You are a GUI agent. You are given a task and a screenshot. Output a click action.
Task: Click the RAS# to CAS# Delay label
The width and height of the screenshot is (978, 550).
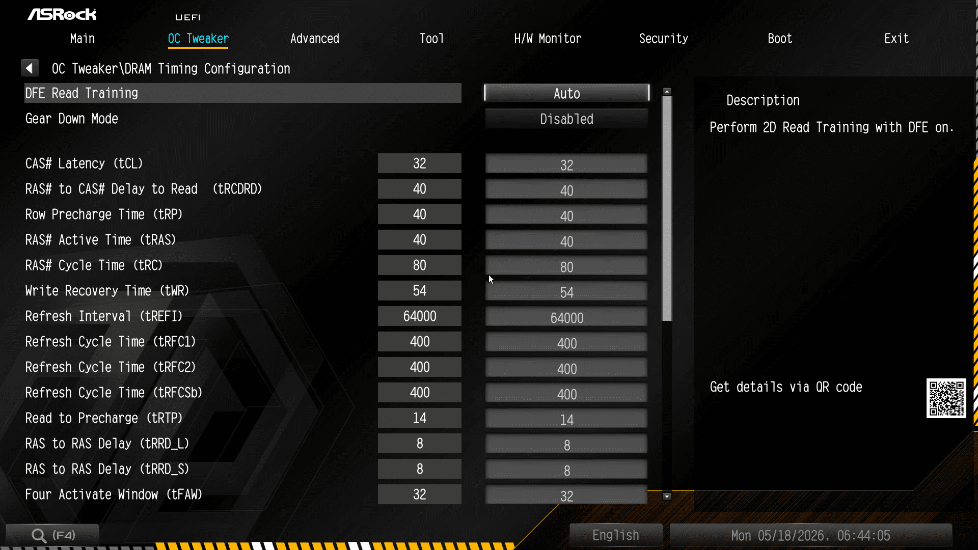click(x=144, y=189)
